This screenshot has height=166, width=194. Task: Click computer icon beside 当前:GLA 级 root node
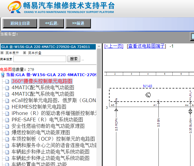coord(3,75)
